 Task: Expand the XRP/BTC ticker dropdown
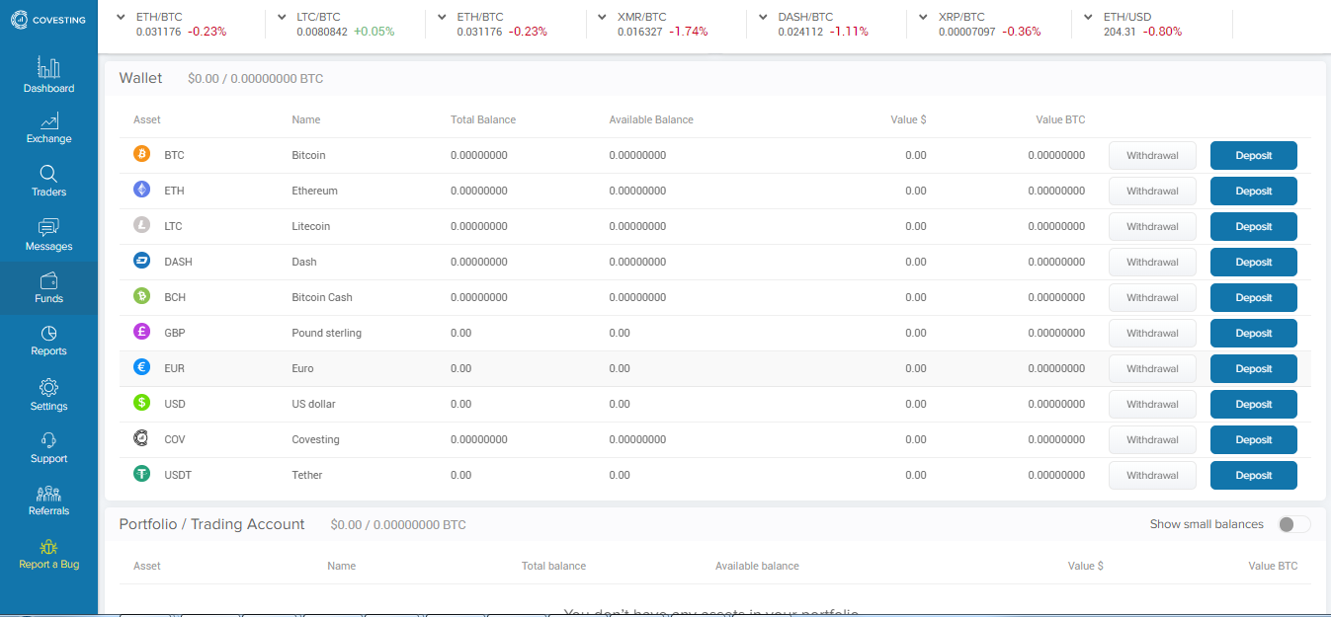point(924,17)
